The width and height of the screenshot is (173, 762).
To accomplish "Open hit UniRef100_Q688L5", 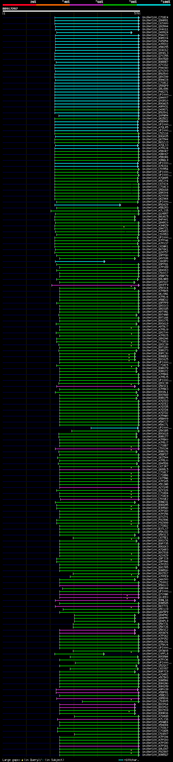I will (x=155, y=470).
